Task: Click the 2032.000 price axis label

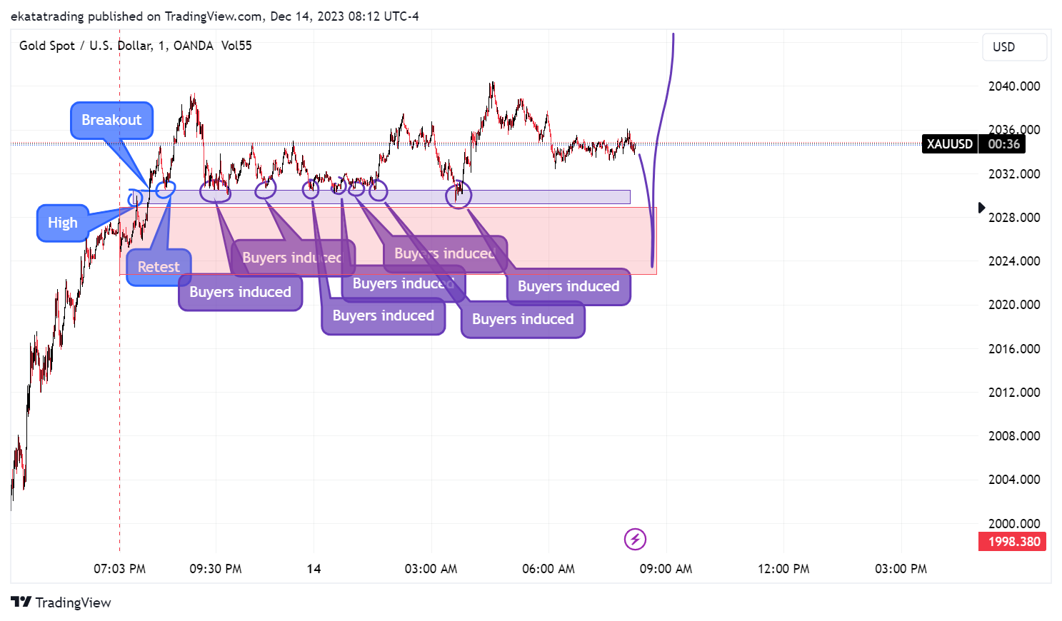Action: [1014, 173]
